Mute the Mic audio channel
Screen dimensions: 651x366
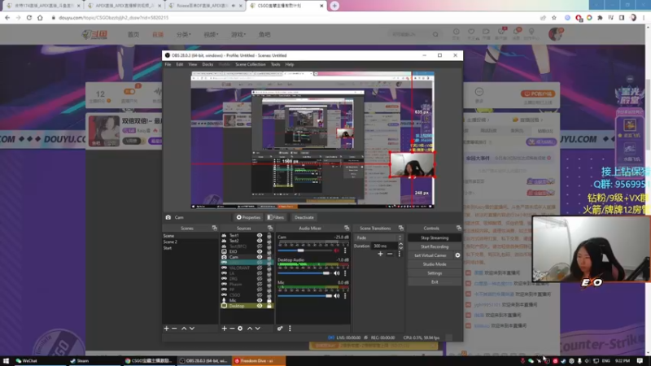(x=337, y=296)
